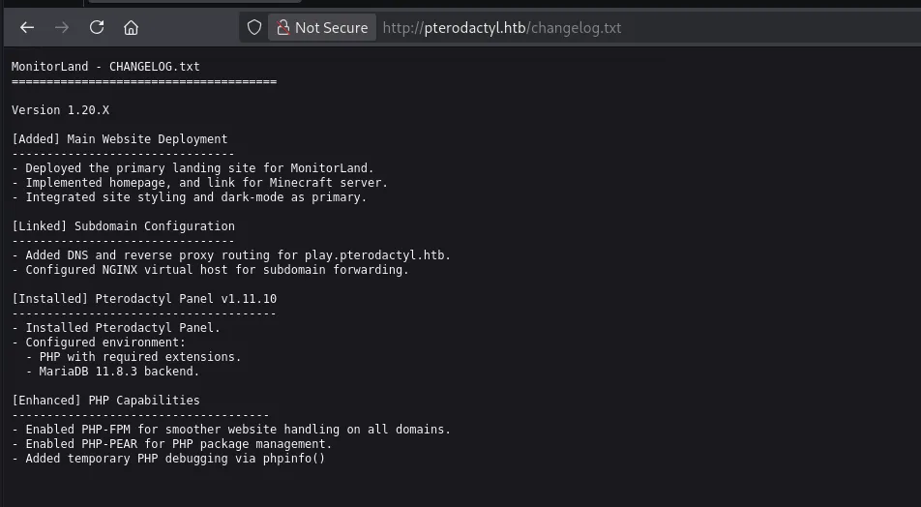Click the crossed-out padlock icon
The height and width of the screenshot is (507, 921).
tap(283, 28)
